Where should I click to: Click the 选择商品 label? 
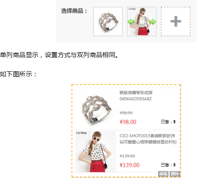74,11
